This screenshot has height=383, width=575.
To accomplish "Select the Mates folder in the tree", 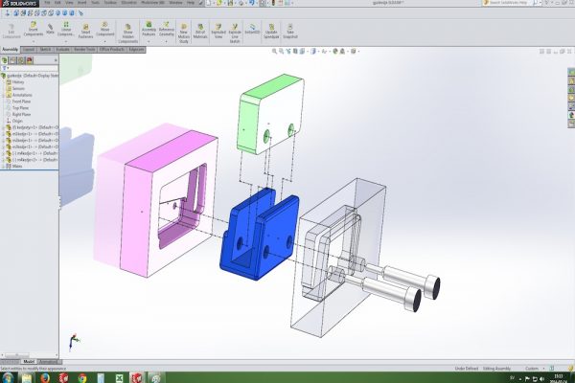I will coord(18,165).
